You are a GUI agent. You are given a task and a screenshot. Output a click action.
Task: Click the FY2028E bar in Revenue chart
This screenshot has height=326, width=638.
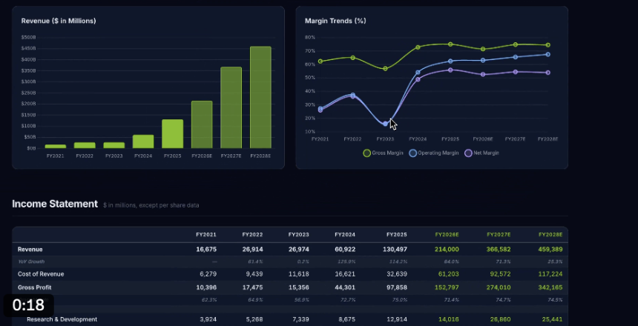(x=260, y=97)
